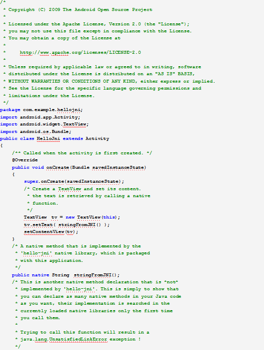Image resolution: width=264 pixels, height=350 pixels.
Task: Click the native keyword in the method declaration
Action: pos(40,275)
